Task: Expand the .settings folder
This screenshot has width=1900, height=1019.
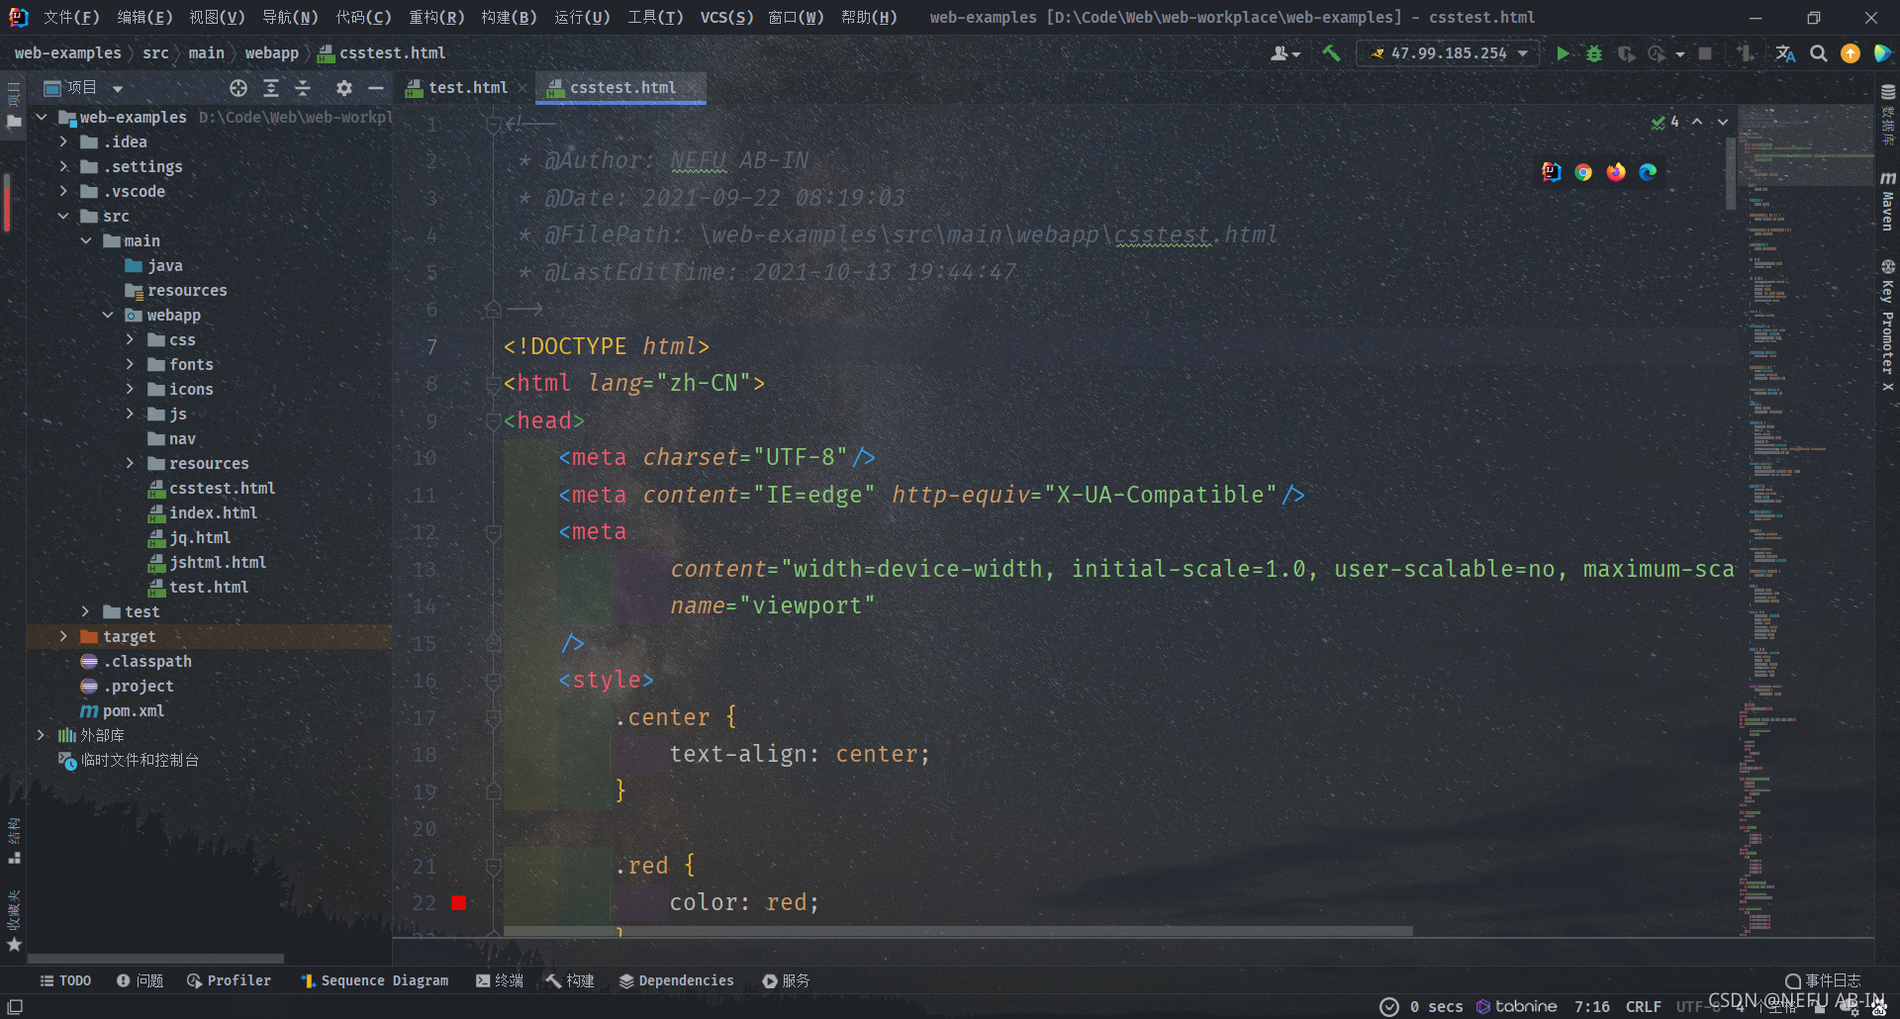Action: click(x=63, y=166)
